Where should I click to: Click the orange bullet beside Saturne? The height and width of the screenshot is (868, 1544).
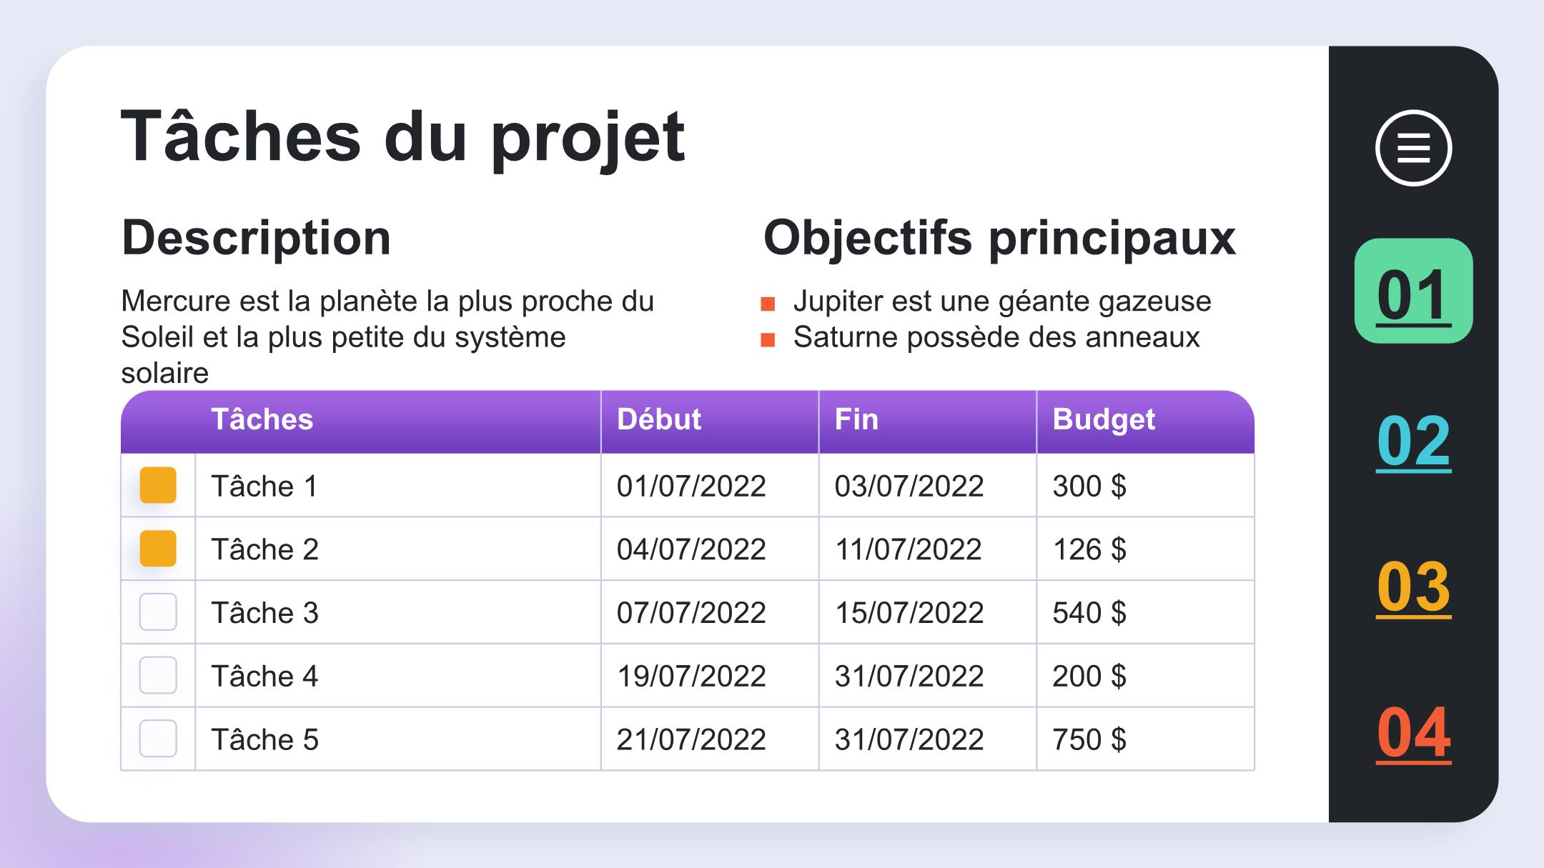[x=768, y=339]
